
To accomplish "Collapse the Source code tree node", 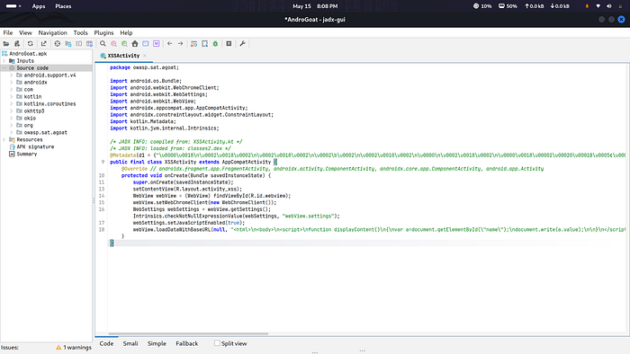I will tap(4, 68).
